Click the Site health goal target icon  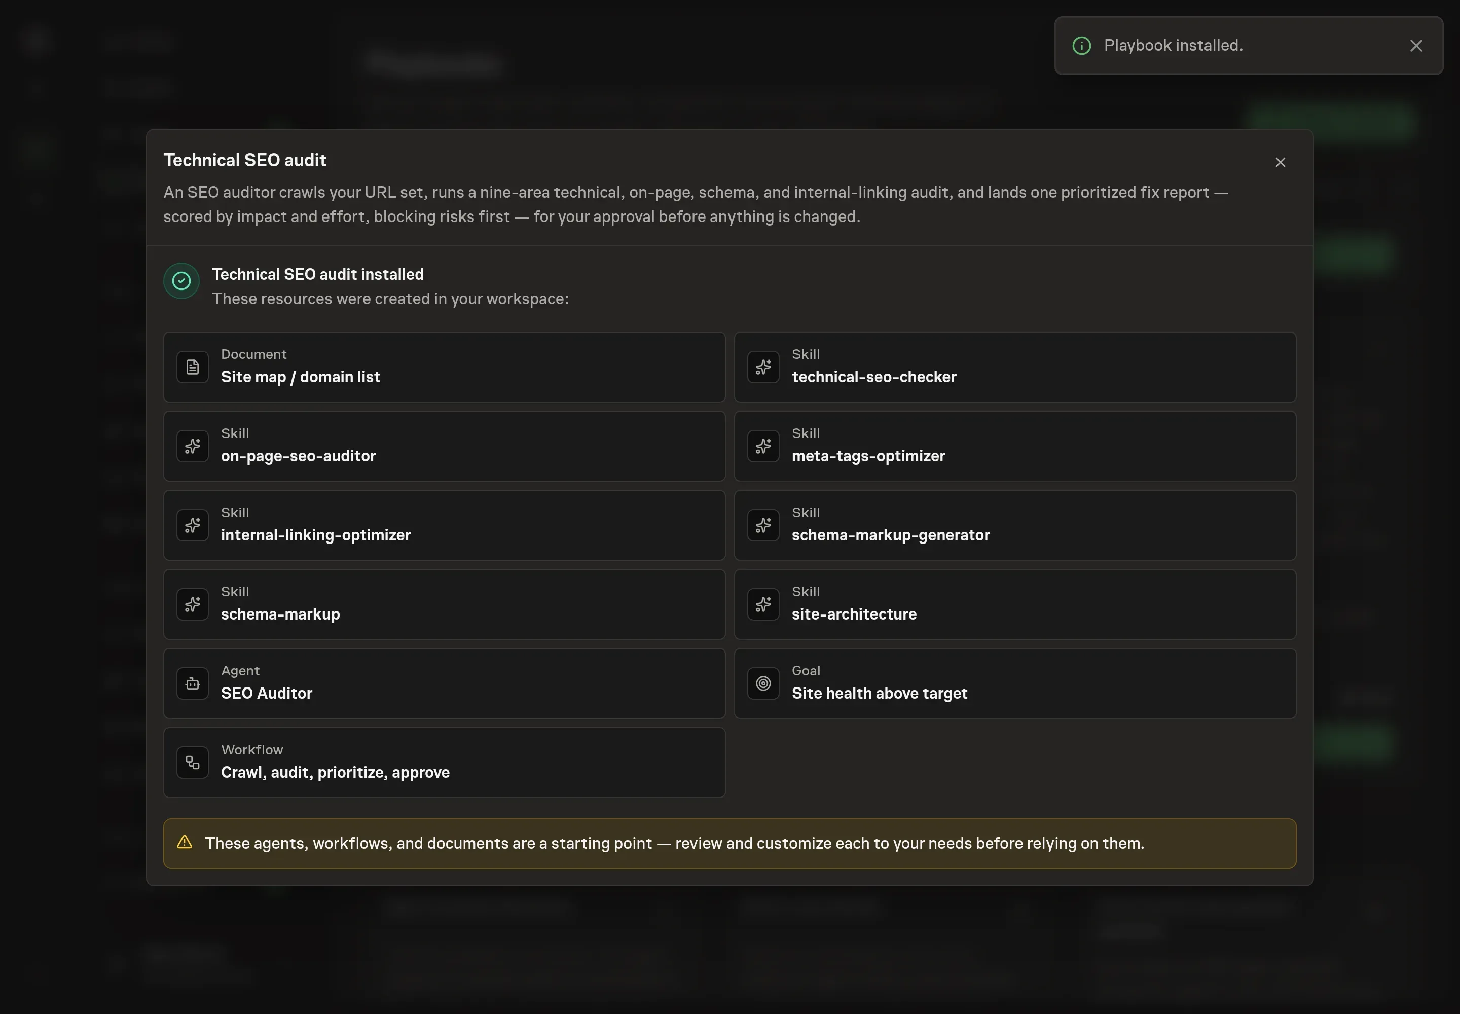tap(763, 683)
